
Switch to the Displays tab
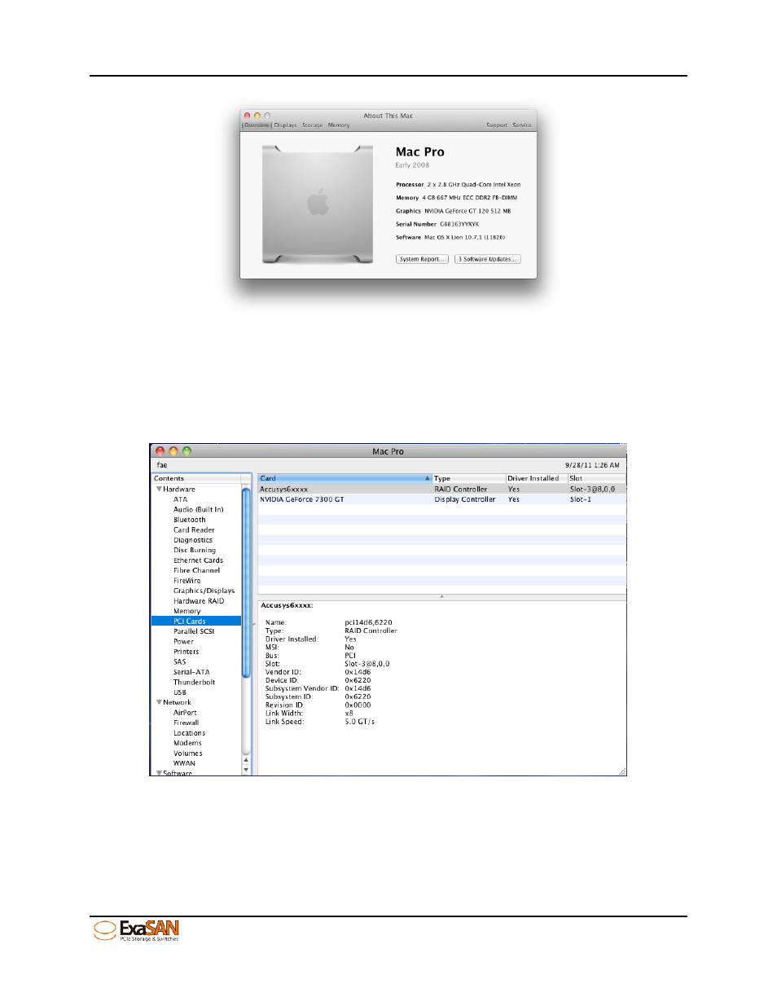[x=286, y=125]
